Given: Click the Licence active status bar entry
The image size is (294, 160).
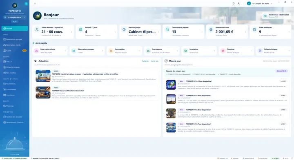Looking at the screenshot, I should coord(14,158).
